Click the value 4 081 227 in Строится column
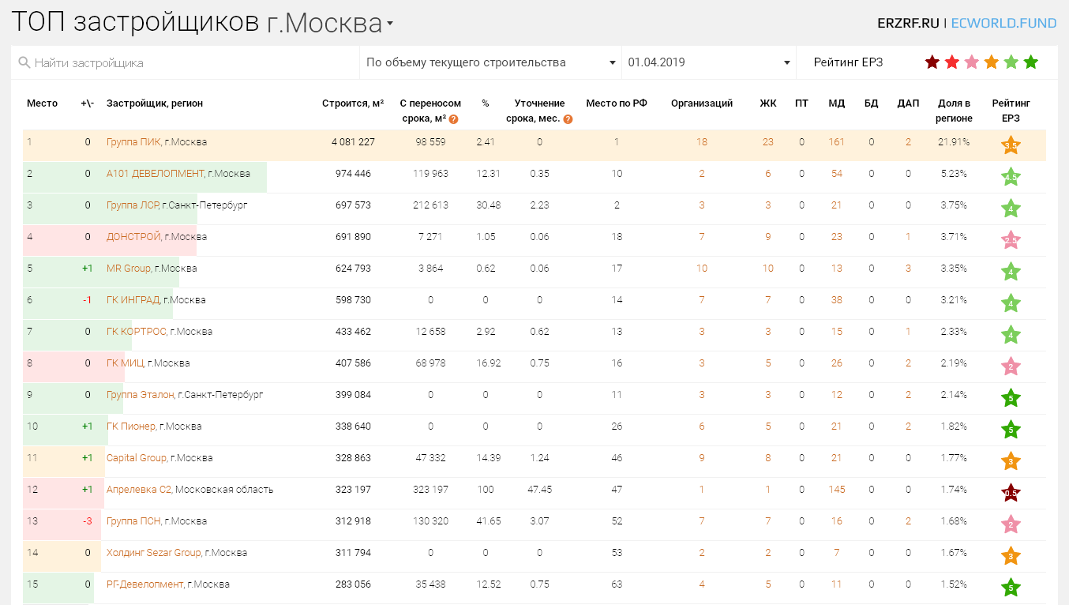Screen dimensions: 1069x605 (353, 142)
